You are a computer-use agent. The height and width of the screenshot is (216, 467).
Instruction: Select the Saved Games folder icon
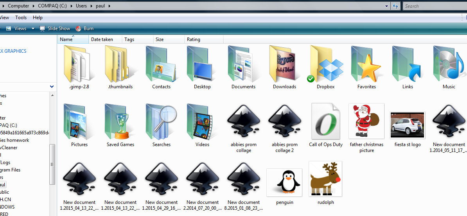[x=119, y=122]
